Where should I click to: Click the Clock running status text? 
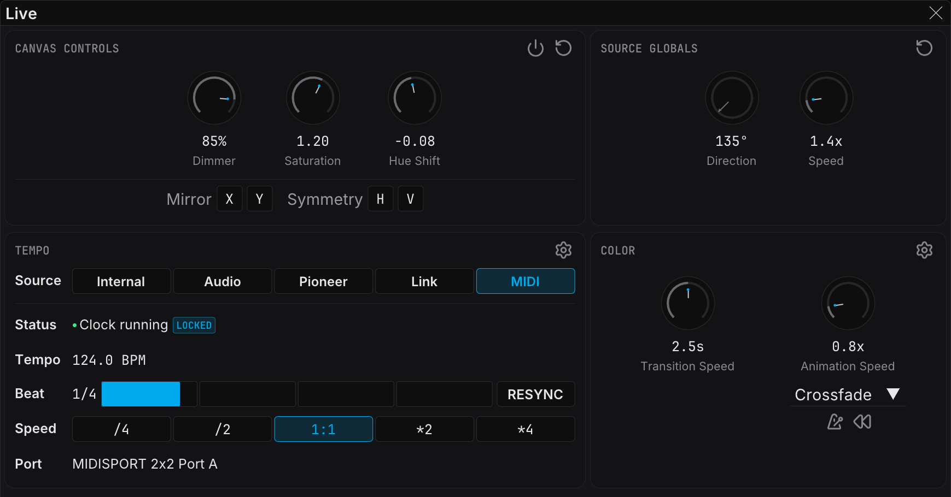pos(124,325)
